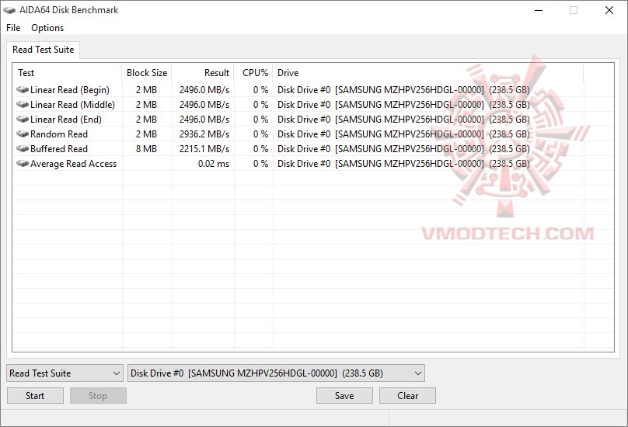
Task: Click the disabled Stop button
Action: (x=98, y=396)
